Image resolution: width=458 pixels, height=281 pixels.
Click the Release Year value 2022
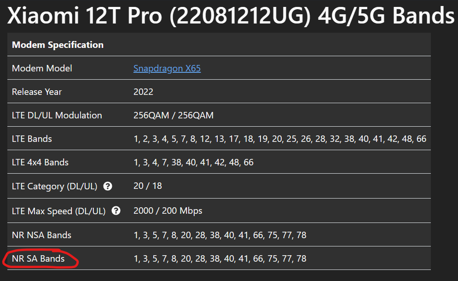click(143, 92)
